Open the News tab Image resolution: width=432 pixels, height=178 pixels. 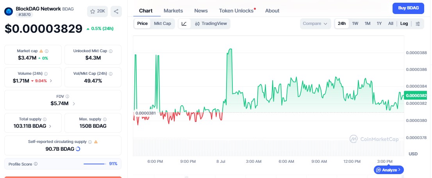[201, 11]
